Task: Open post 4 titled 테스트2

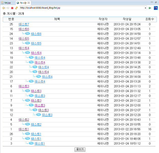Action: point(24,120)
